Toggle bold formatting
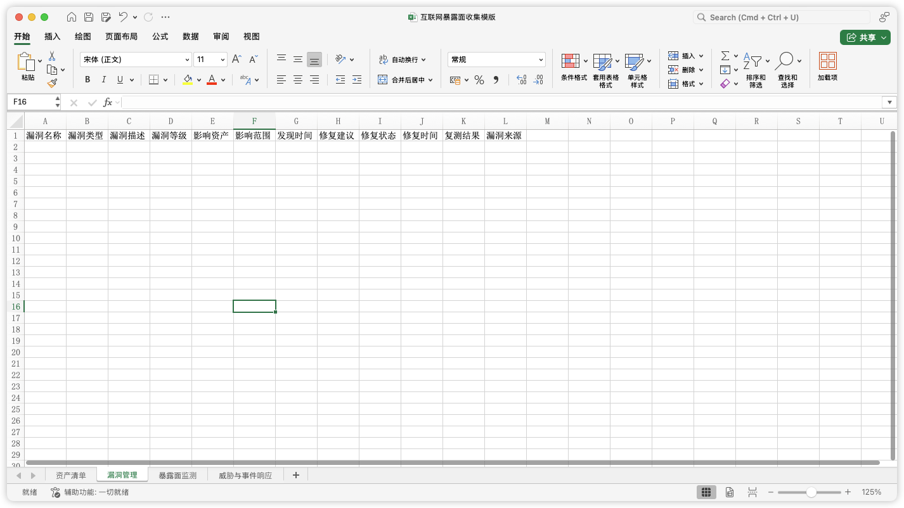904x508 pixels. (87, 80)
